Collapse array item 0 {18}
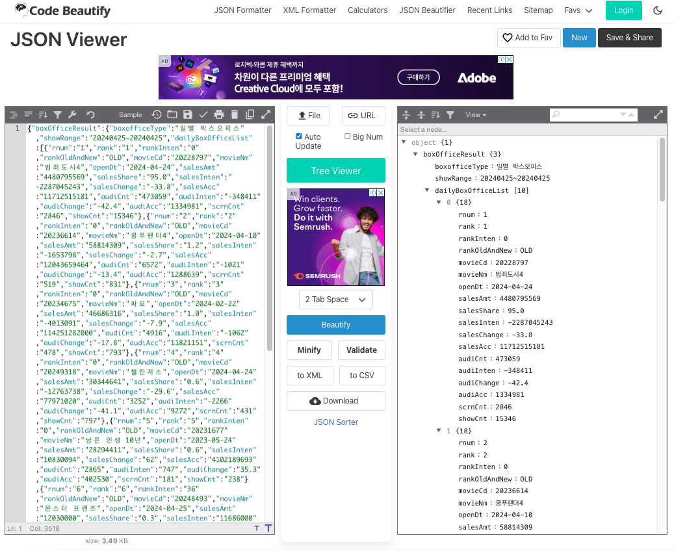This screenshot has height=551, width=674. tap(439, 202)
